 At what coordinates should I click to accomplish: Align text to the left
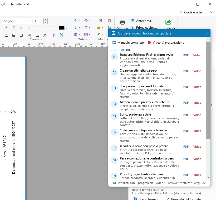click(x=37, y=28)
